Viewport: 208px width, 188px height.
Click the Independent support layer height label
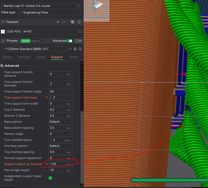click(x=23, y=178)
